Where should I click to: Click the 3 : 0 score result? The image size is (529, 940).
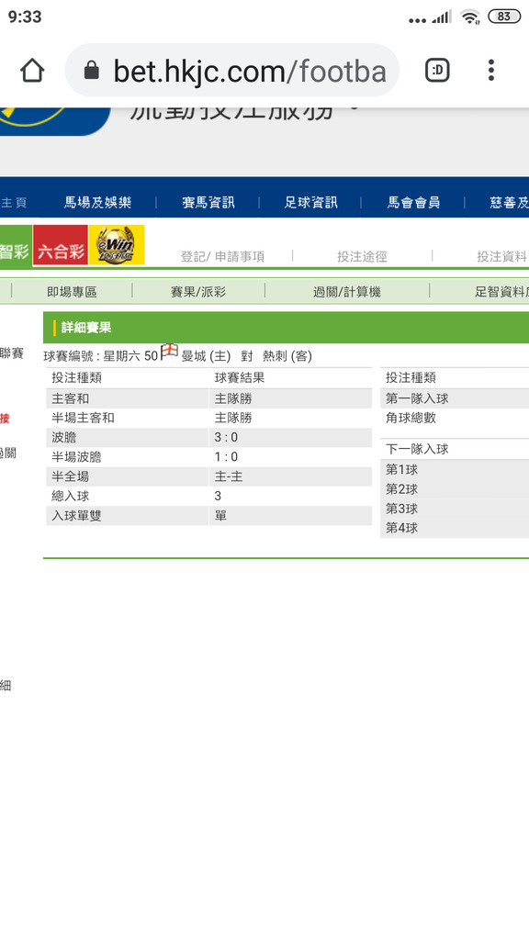click(226, 438)
